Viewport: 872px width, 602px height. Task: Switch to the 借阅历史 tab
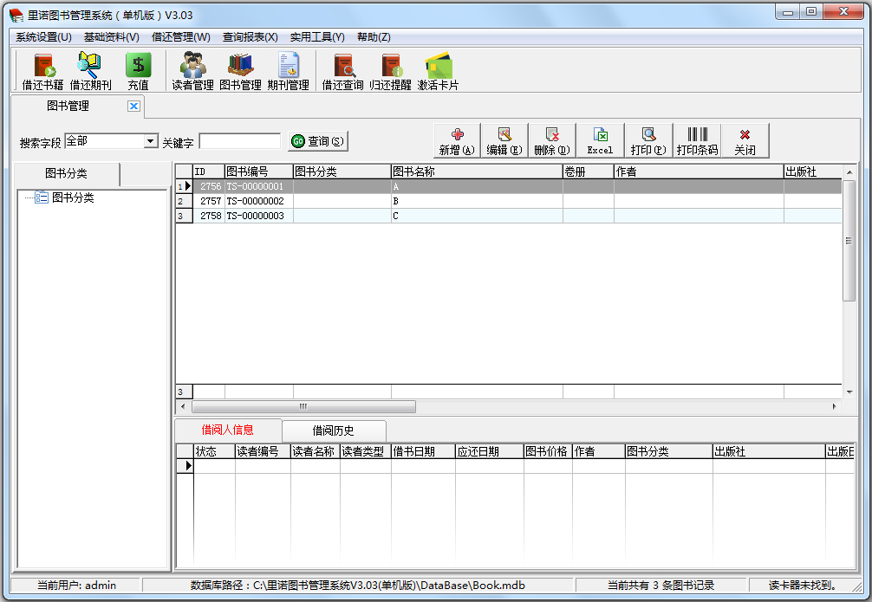click(x=334, y=430)
